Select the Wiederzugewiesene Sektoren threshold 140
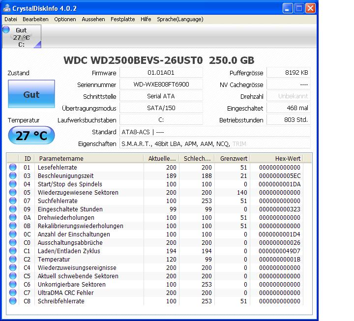Screen dimensions: 354x321 (x=242, y=193)
